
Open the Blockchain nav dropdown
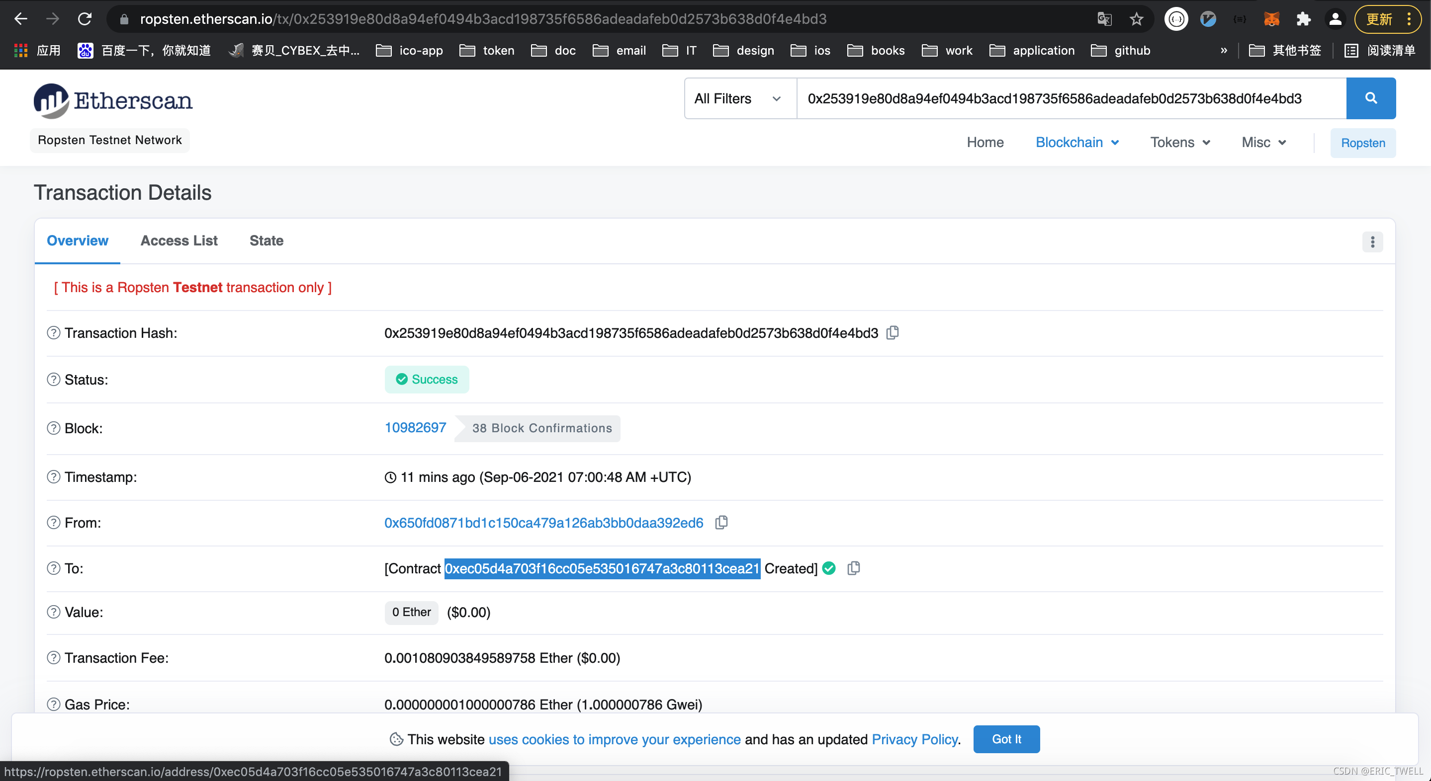click(x=1076, y=143)
